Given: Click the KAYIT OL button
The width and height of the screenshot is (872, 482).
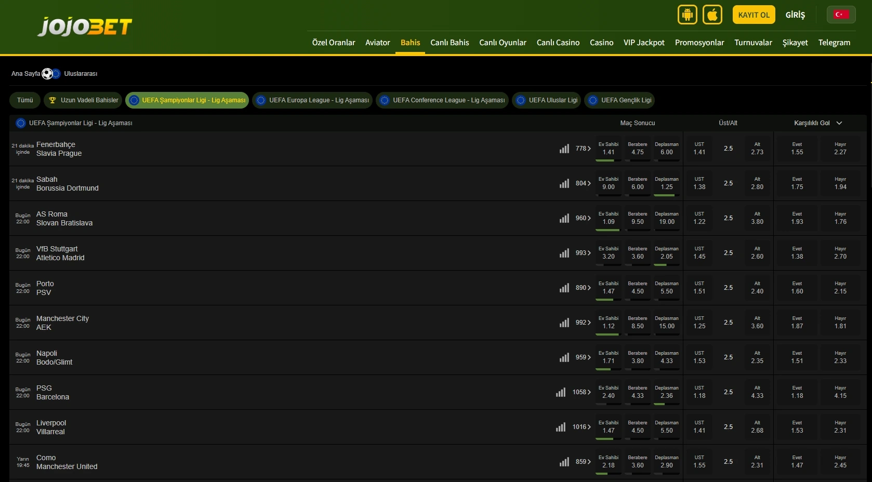Looking at the screenshot, I should [754, 15].
